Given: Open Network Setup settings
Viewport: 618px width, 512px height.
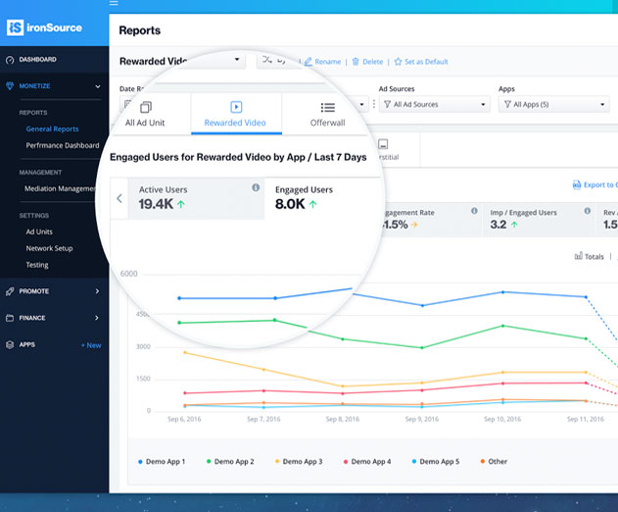Looking at the screenshot, I should [x=49, y=248].
